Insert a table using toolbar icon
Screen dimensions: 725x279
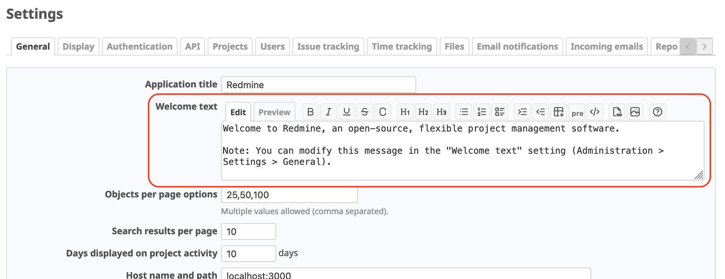click(558, 112)
